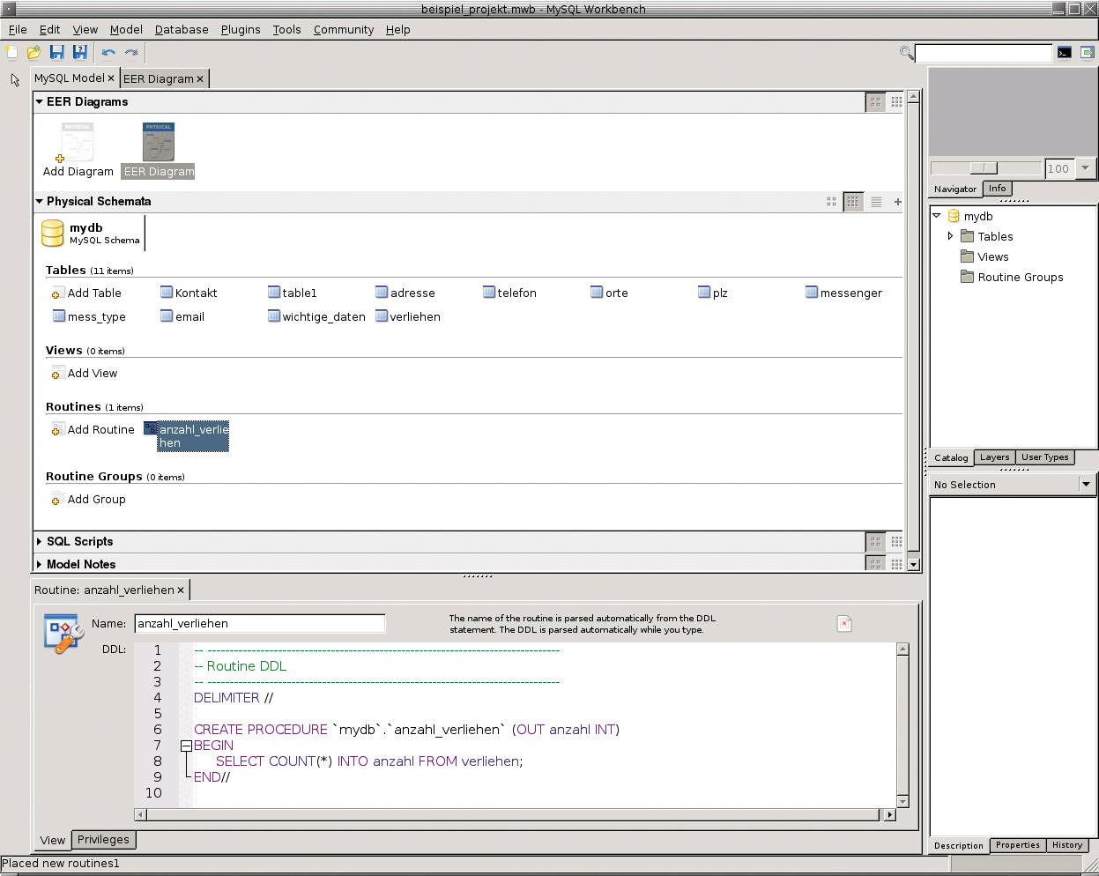Collapse the BEGIN code fold marker
This screenshot has width=1099, height=876.
[x=186, y=746]
